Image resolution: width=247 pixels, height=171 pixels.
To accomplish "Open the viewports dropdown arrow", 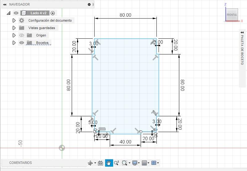I will tap(158, 163).
